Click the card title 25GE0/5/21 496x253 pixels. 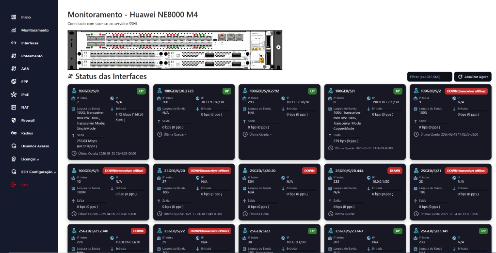[x=431, y=171]
